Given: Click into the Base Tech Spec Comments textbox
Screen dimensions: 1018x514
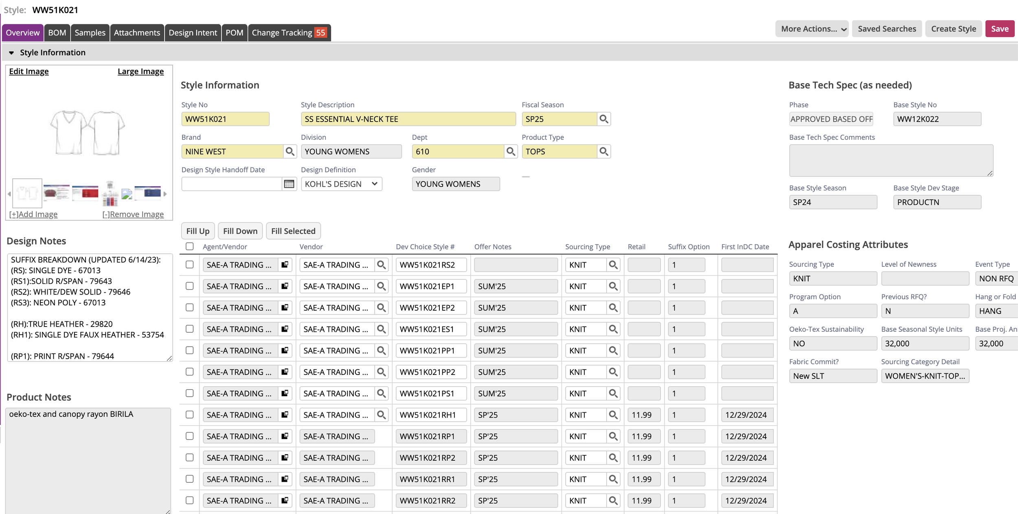Looking at the screenshot, I should coord(891,160).
